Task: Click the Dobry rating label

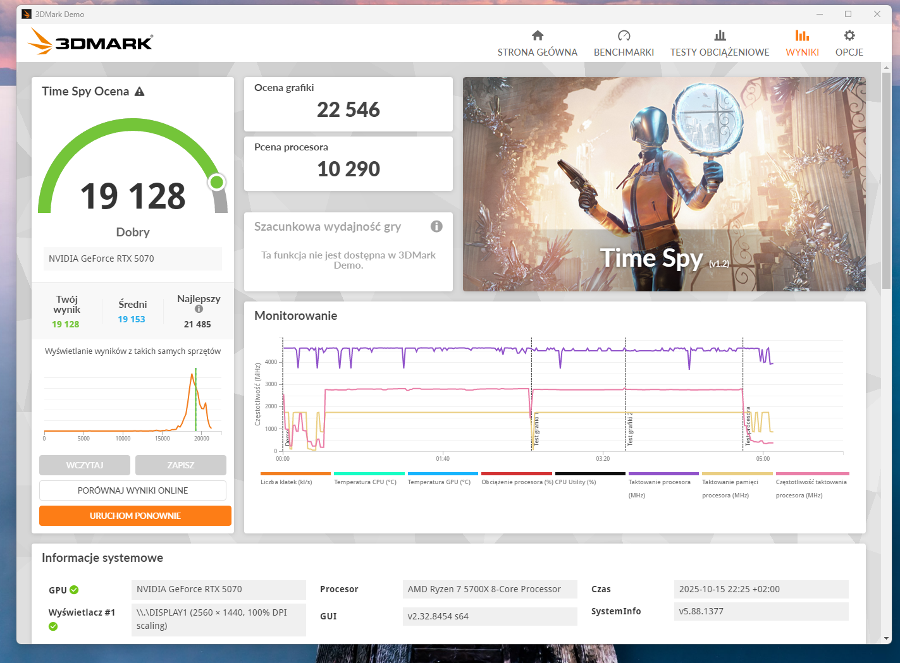Action: click(133, 232)
